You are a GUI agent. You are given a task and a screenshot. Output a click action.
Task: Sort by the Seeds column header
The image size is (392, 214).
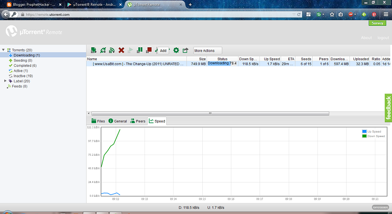[304, 59]
